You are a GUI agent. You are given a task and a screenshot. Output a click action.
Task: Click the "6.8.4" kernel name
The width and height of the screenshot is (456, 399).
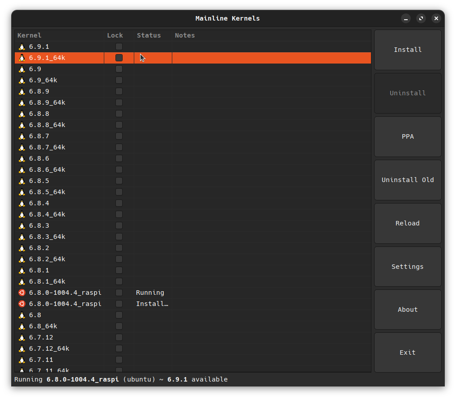[x=39, y=203]
